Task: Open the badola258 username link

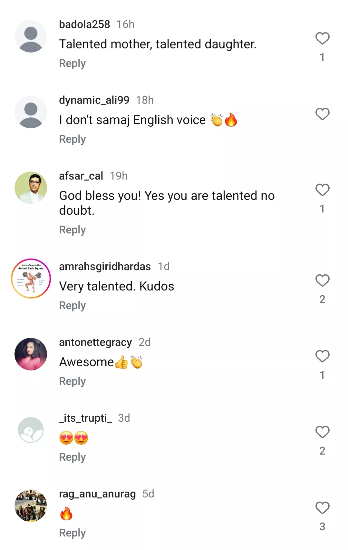Action: [x=84, y=25]
